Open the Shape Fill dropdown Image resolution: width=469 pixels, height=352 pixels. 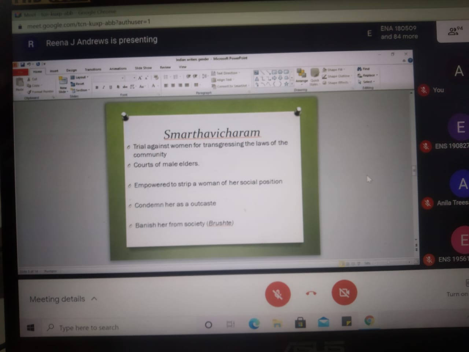[x=333, y=70]
